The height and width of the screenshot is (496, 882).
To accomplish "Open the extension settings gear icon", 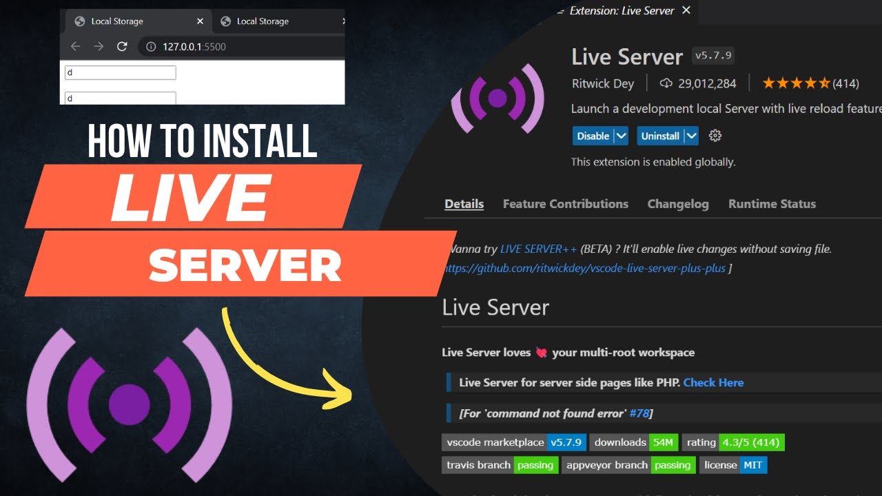I will 715,136.
